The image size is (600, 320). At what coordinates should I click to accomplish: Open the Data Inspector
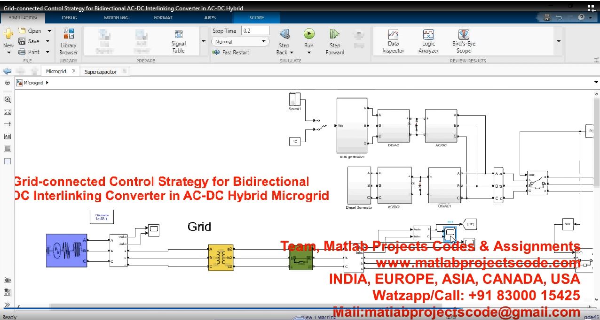[x=393, y=41]
